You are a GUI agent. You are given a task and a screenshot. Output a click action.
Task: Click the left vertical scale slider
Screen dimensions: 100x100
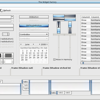[59, 47]
